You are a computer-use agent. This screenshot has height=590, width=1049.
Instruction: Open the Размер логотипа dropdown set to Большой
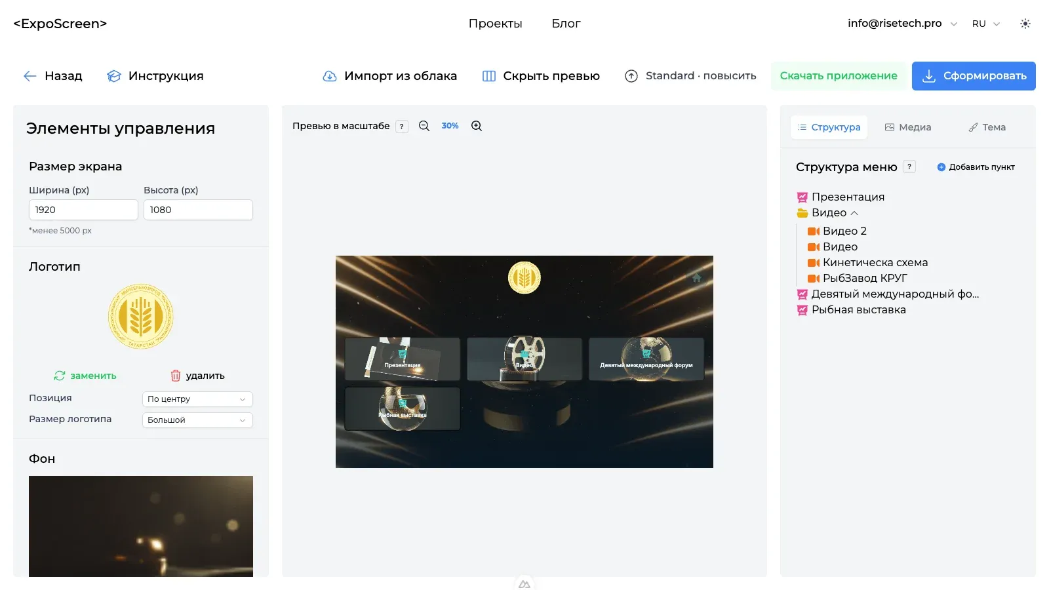click(197, 420)
